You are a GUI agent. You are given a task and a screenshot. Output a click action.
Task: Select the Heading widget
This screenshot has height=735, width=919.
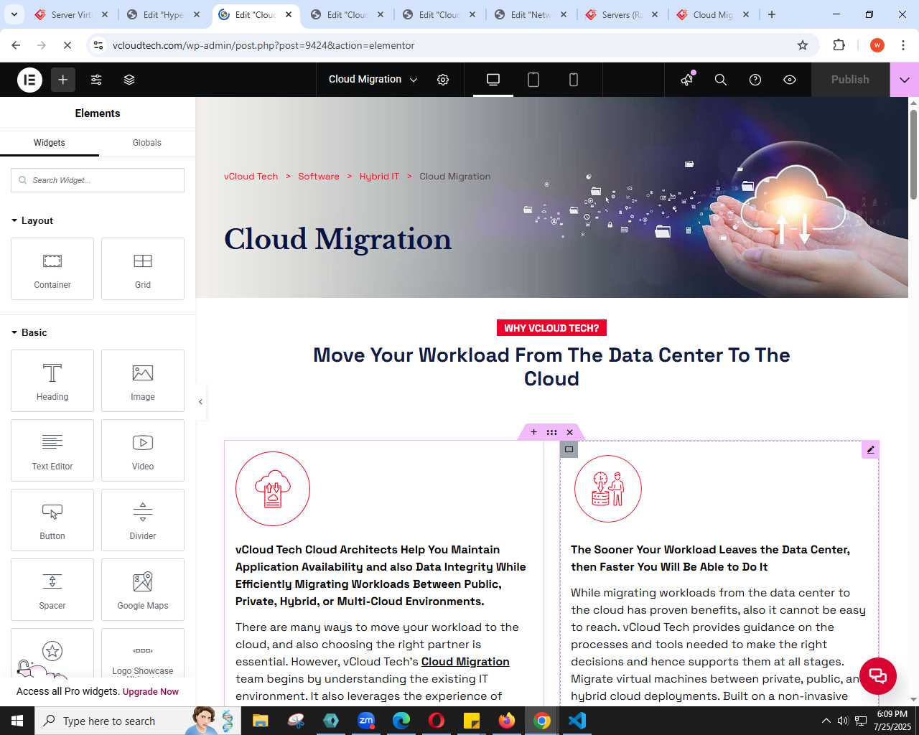click(52, 381)
